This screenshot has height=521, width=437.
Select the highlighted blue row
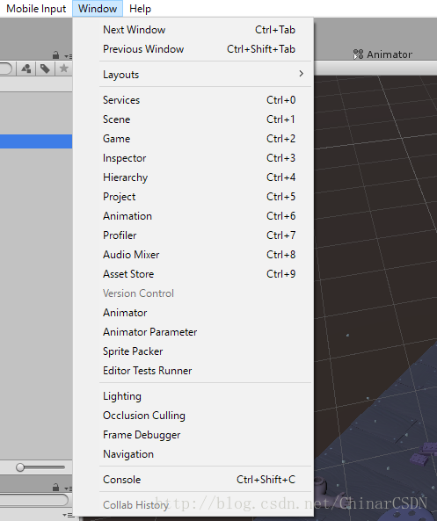[36, 141]
